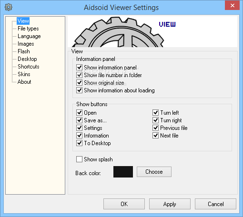Switch to Desktop settings
This screenshot has width=243, height=217.
(x=27, y=59)
